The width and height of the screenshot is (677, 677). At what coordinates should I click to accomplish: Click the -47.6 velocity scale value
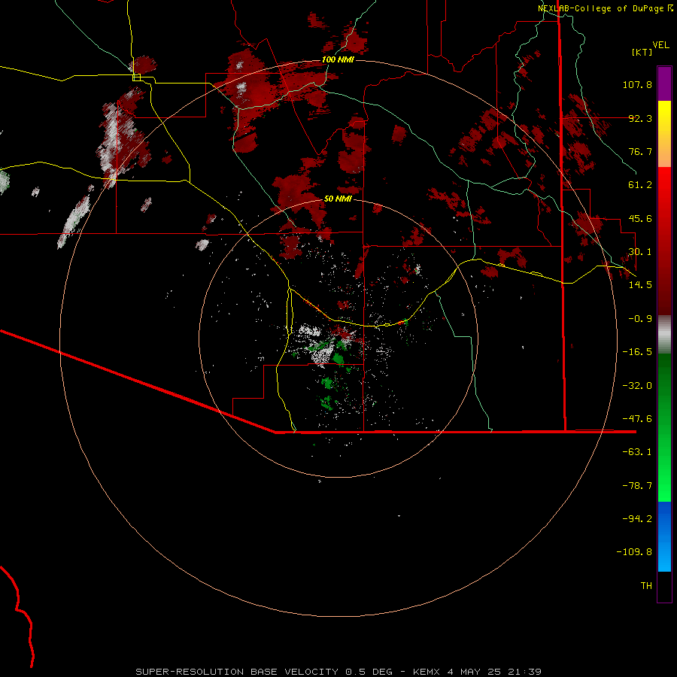637,419
